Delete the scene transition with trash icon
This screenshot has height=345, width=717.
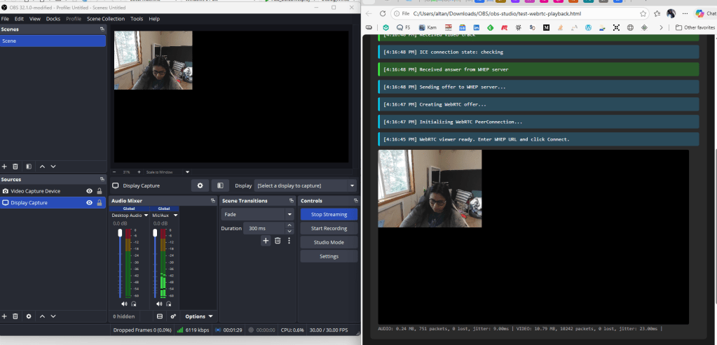point(278,241)
